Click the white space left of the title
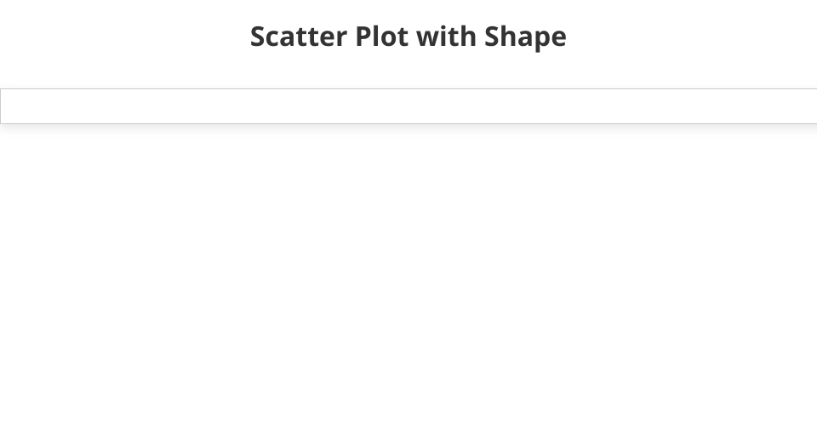Screen dimensions: 817x425 coord(119,37)
